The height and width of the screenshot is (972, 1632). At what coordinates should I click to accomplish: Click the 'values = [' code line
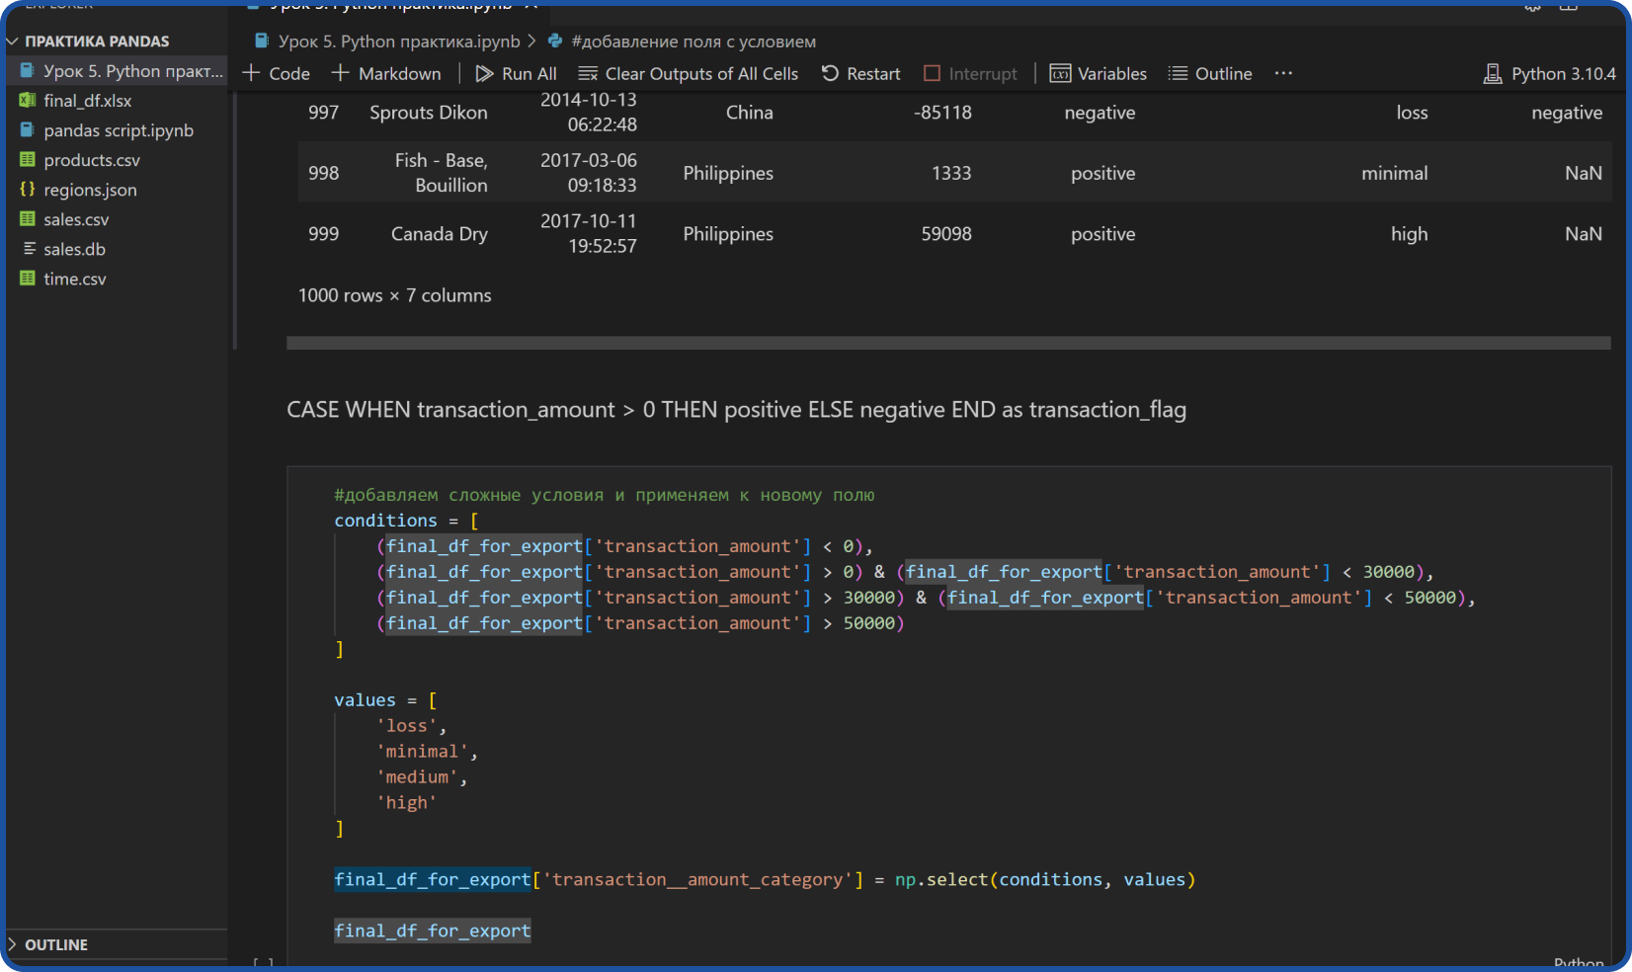point(385,700)
